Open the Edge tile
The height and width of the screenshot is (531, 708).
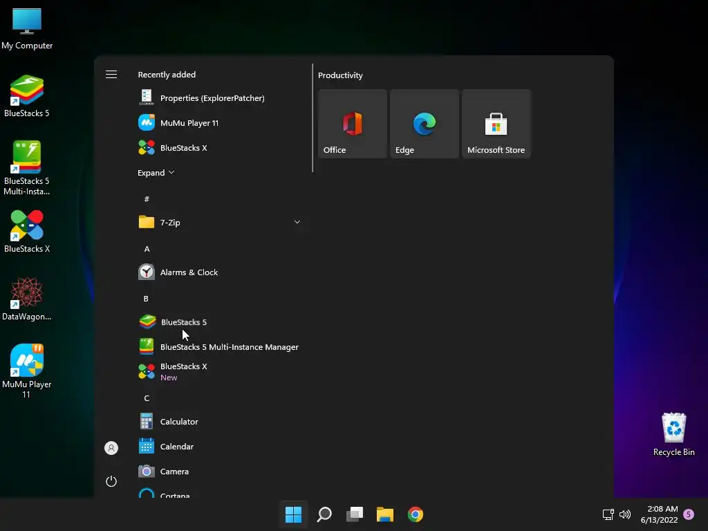(425, 124)
